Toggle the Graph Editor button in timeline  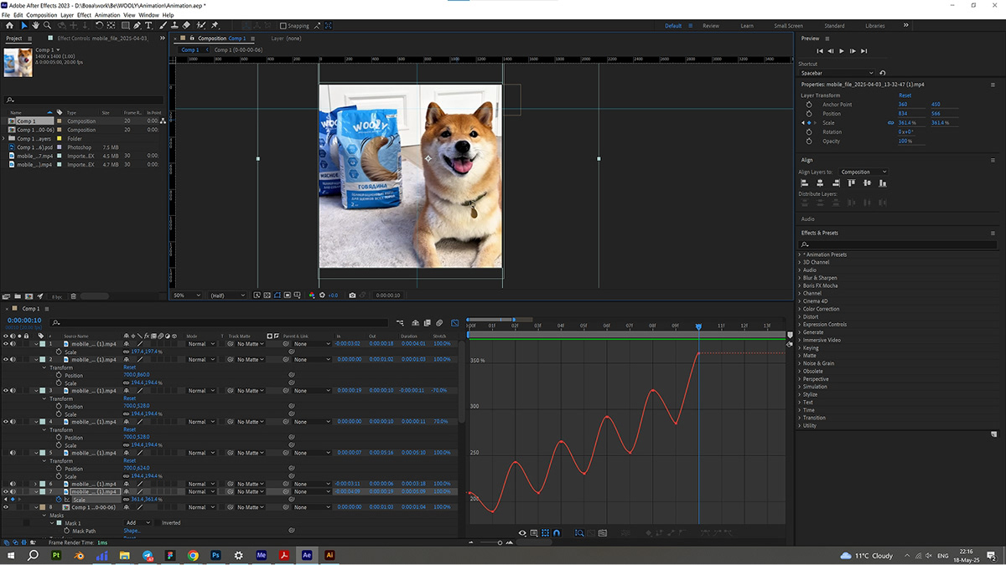point(455,323)
